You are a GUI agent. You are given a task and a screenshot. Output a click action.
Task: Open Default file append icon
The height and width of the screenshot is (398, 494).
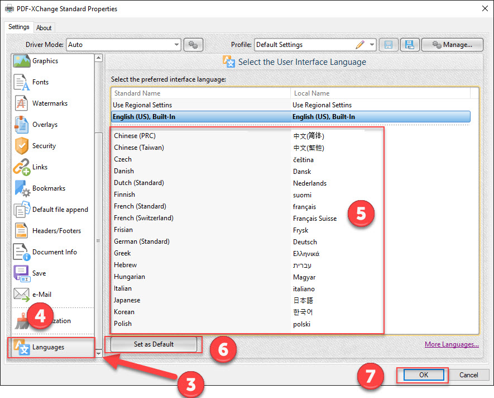[x=21, y=210]
